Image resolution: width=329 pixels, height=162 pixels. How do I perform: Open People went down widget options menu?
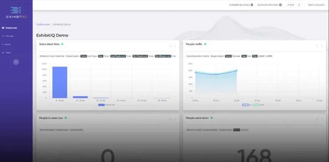[322, 120]
